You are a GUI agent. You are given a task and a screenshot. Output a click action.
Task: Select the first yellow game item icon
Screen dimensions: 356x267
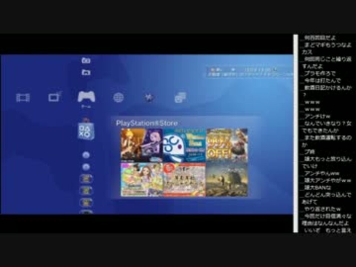86,179
